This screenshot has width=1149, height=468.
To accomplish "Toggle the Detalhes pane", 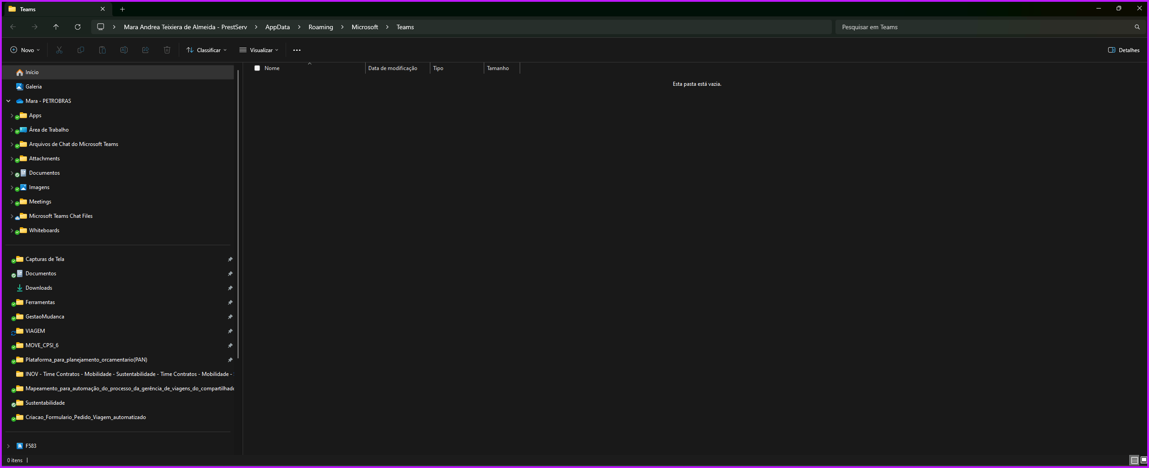I will coord(1124,50).
